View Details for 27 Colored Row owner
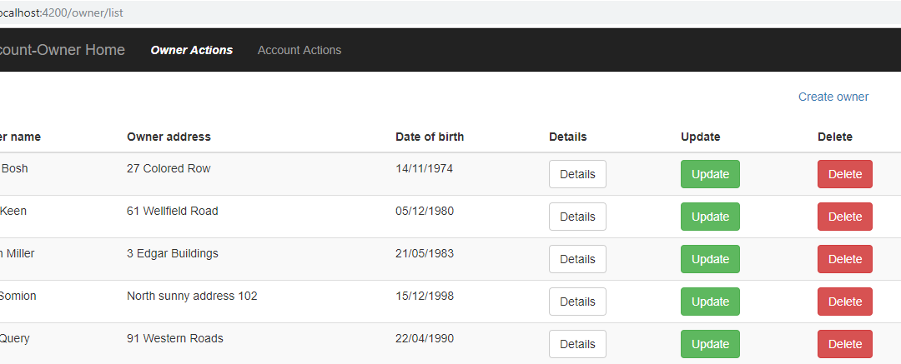Viewport: 901px width, 364px height. (577, 174)
